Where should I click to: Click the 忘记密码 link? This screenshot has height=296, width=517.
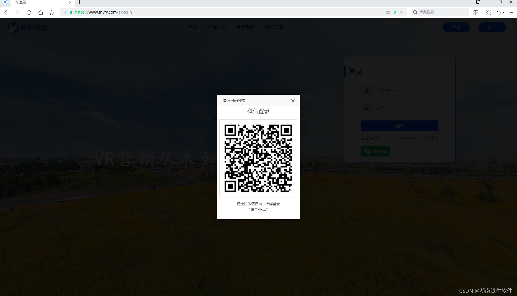point(370,138)
